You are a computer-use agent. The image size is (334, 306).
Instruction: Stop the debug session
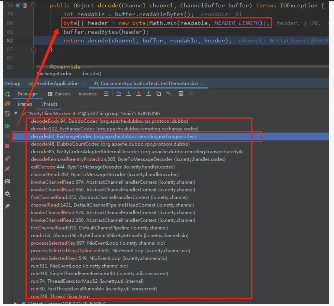pyautogui.click(x=7, y=146)
